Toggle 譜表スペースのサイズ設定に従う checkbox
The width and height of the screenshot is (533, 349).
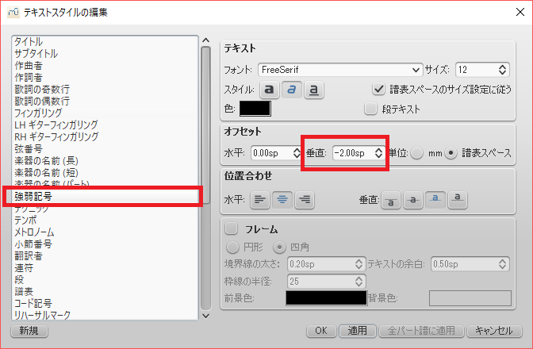[x=378, y=90]
